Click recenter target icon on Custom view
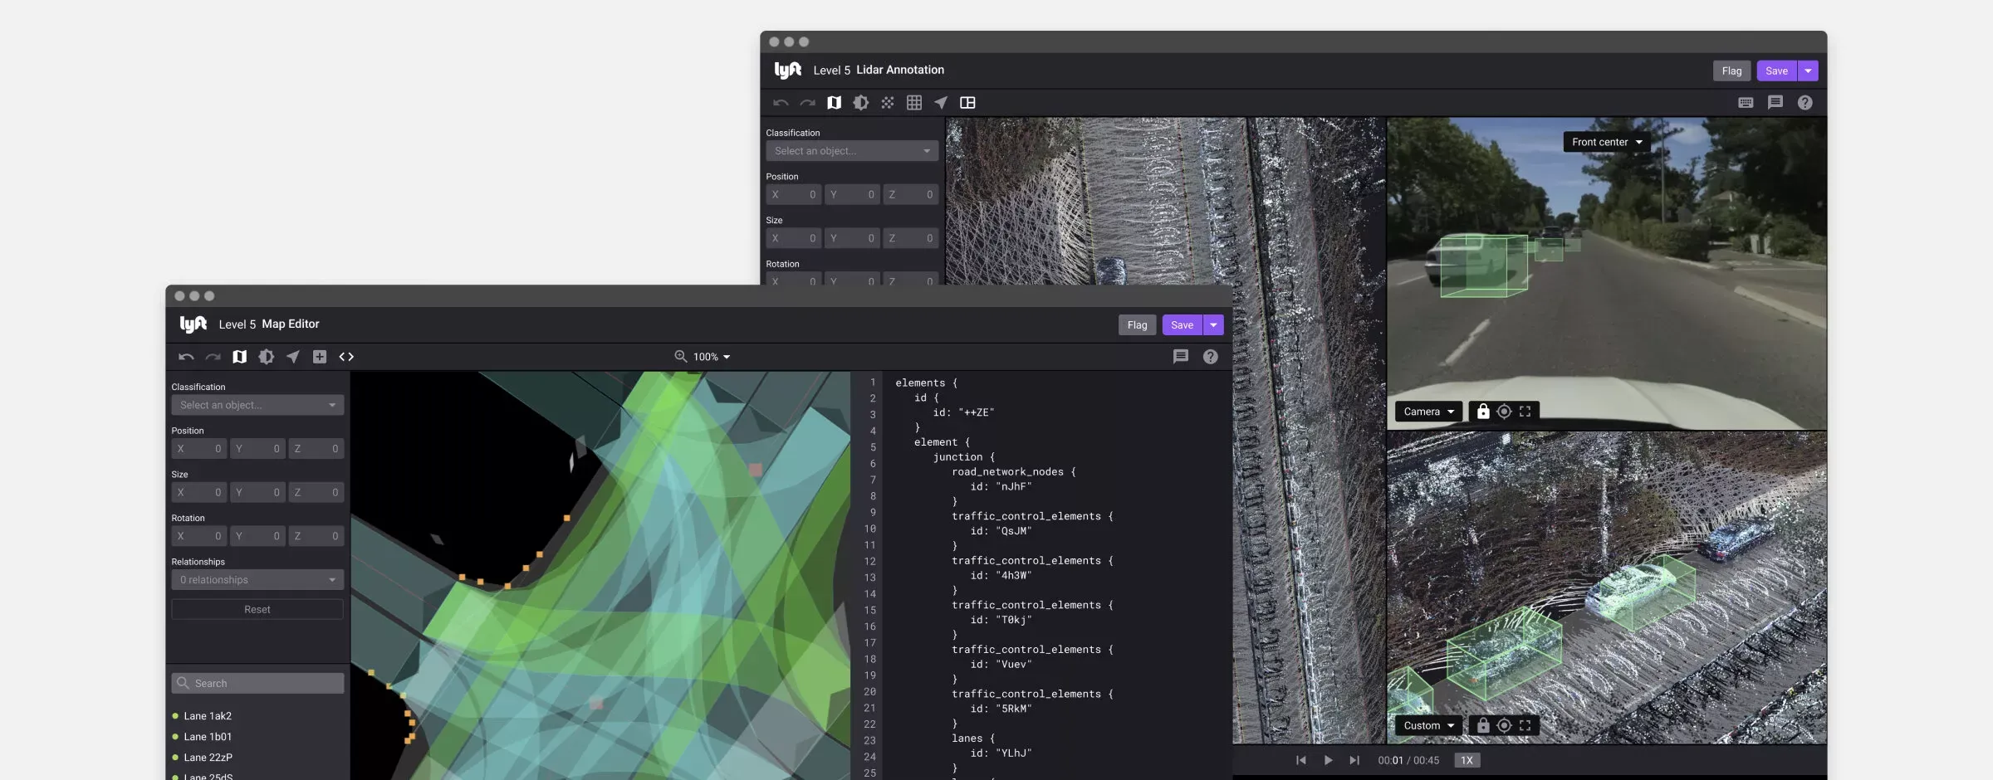 click(x=1504, y=725)
